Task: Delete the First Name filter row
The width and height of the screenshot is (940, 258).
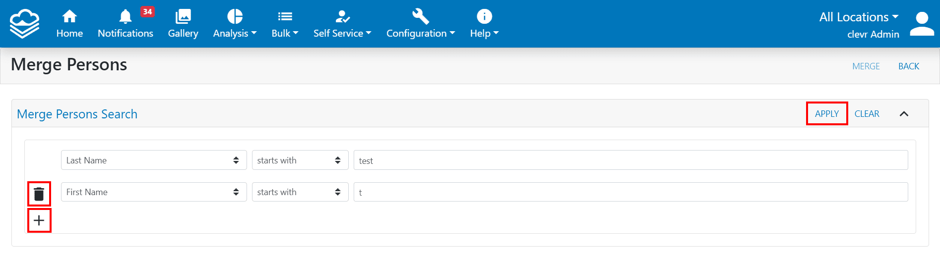Action: [x=39, y=194]
